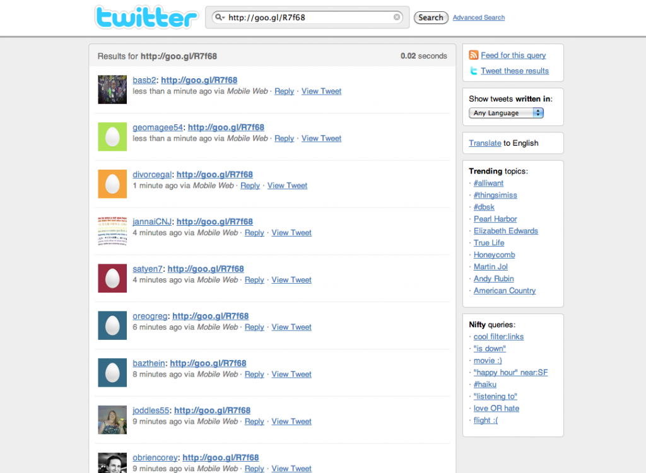Open divorcegal's orange egg avatar
This screenshot has height=473, width=646.
(112, 184)
